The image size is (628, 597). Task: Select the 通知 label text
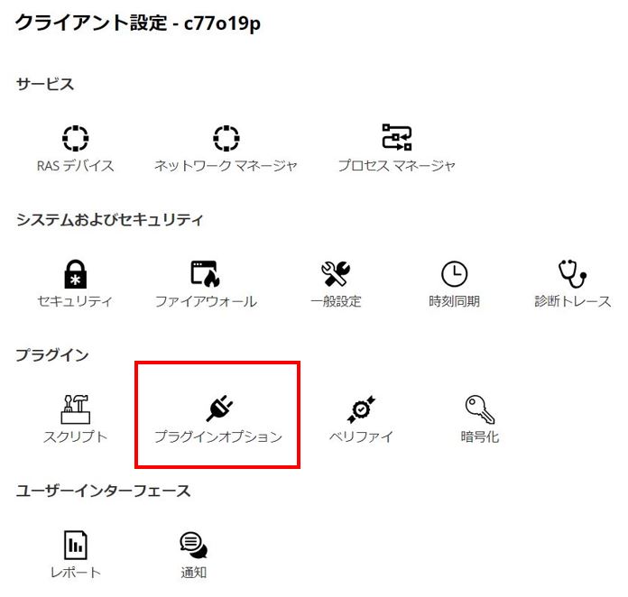(x=193, y=572)
